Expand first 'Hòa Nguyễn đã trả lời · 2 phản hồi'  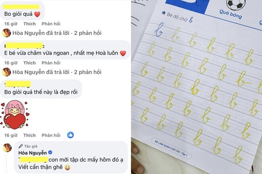point(57,33)
